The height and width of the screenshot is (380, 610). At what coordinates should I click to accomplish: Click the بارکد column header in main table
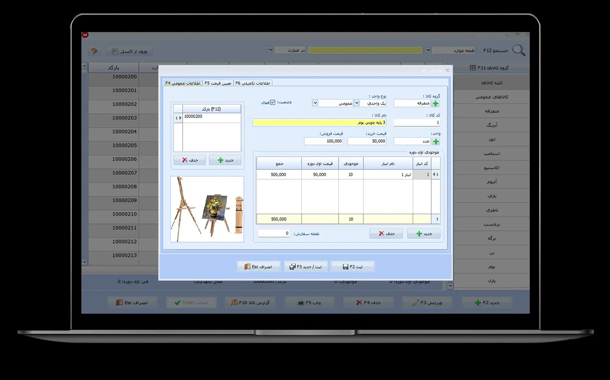coord(113,68)
